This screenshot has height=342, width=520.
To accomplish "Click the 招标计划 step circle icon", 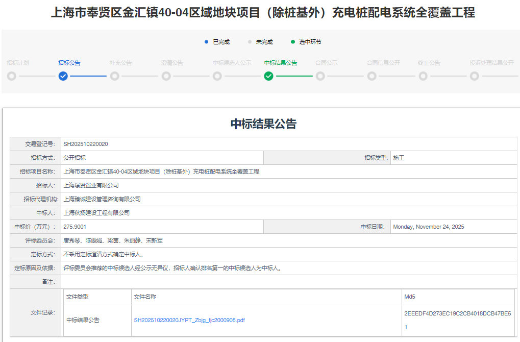I will 12,76.
